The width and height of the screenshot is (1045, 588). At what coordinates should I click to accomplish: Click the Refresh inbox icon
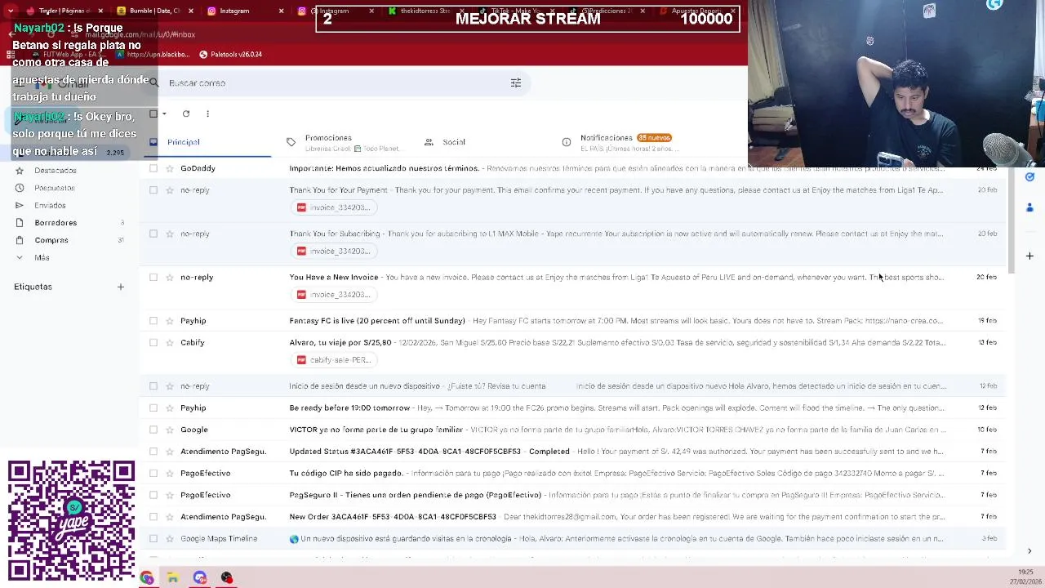[x=186, y=114]
